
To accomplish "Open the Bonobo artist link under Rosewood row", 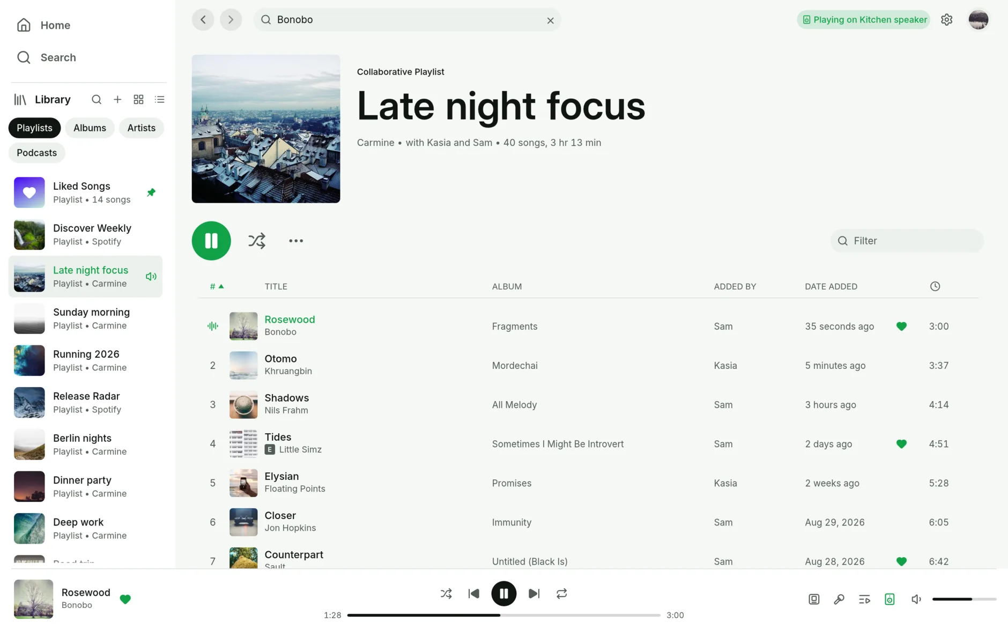I will tap(280, 332).
